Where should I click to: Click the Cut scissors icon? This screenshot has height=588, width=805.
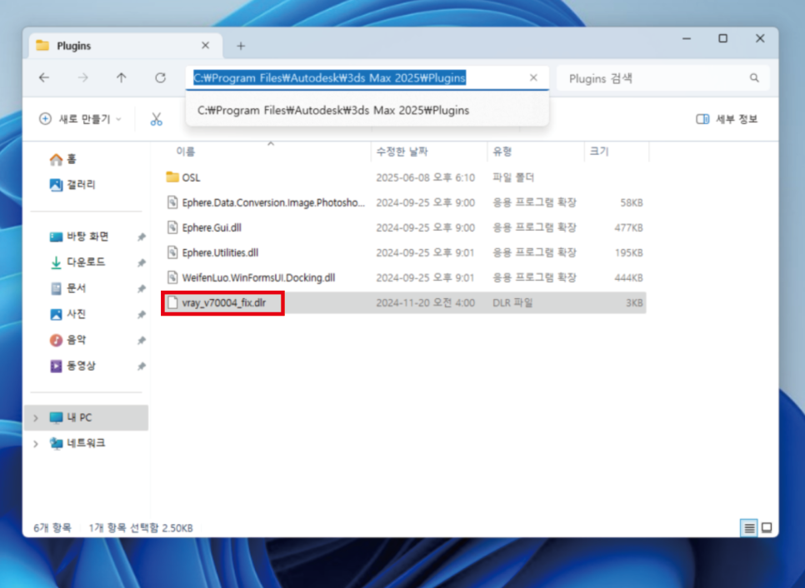pos(156,119)
